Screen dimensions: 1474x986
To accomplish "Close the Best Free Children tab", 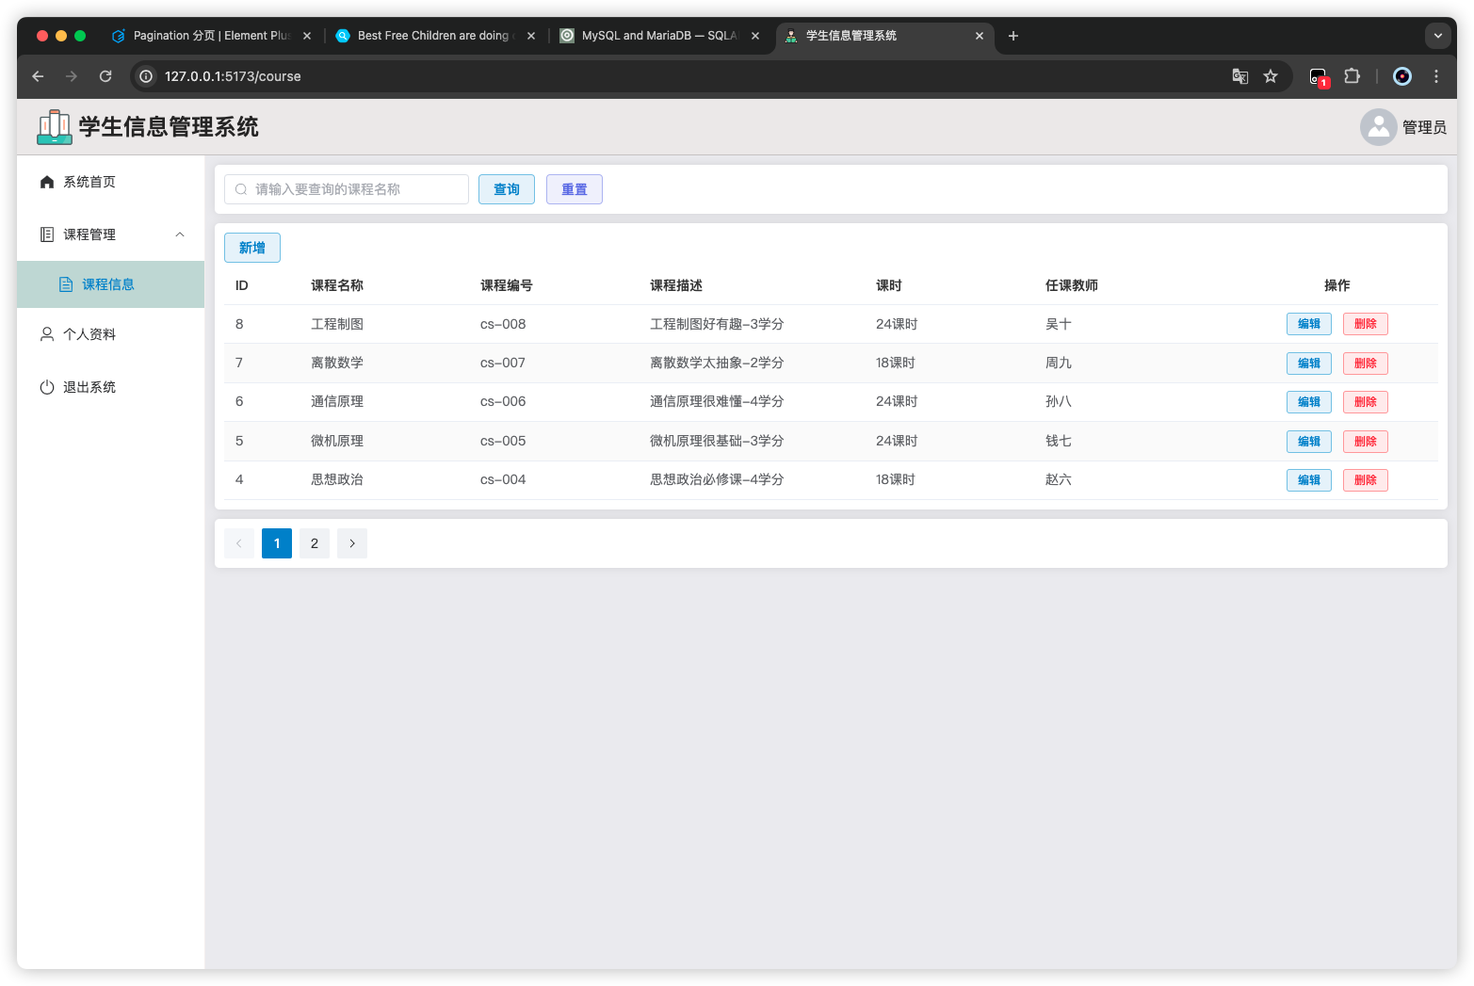I will pos(531,36).
